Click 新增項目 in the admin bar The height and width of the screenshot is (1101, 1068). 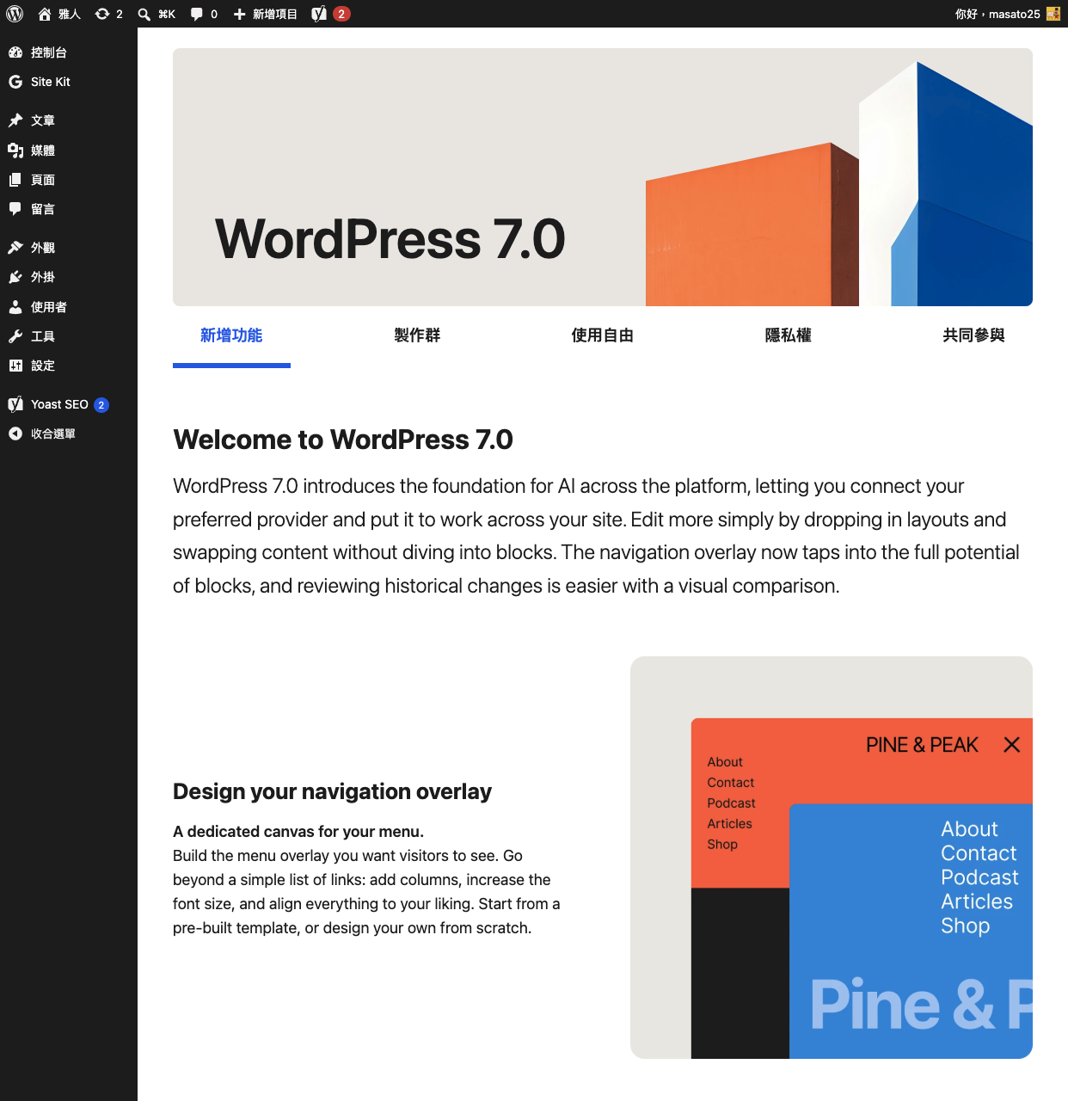coord(275,14)
